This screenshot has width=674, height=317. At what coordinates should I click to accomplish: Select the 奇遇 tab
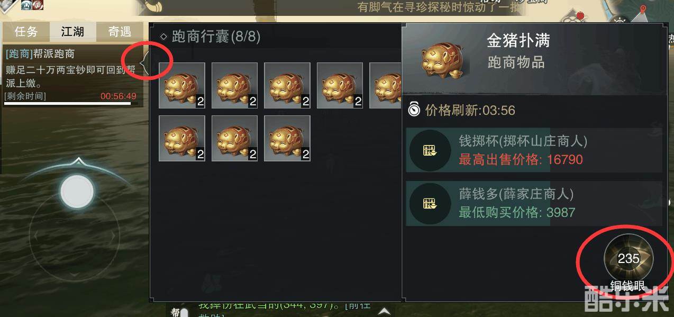[120, 32]
